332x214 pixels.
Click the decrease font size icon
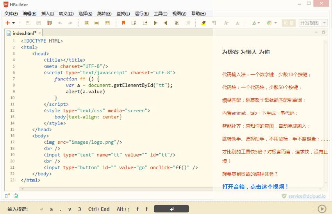tap(237, 23)
